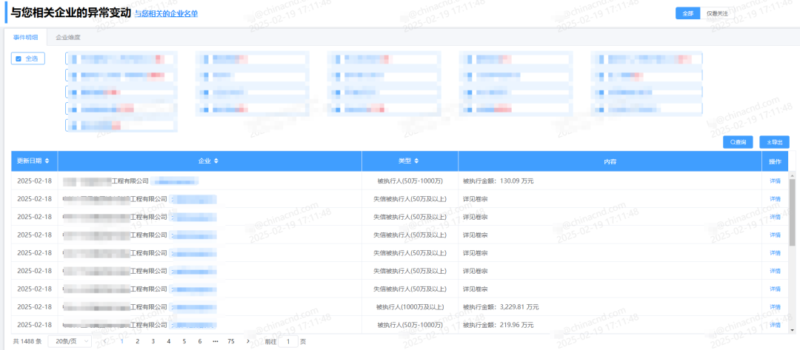Toggle the 全选 select-all checkbox

point(19,58)
